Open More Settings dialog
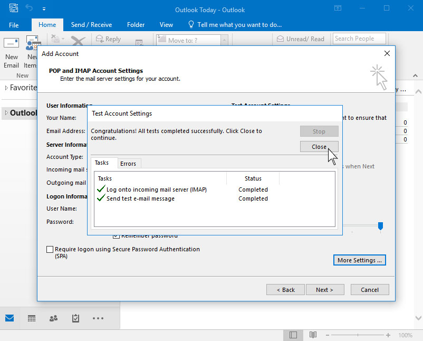Screen dimensions: 423x341 pos(360,260)
